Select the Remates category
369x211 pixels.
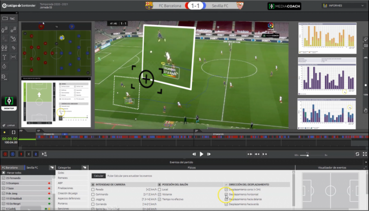63,178
